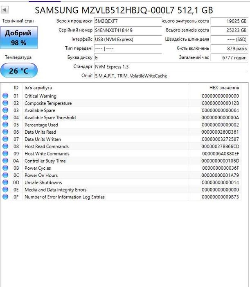Click the status circle for Composite Temperature
This screenshot has width=250, height=287.
(x=5, y=103)
